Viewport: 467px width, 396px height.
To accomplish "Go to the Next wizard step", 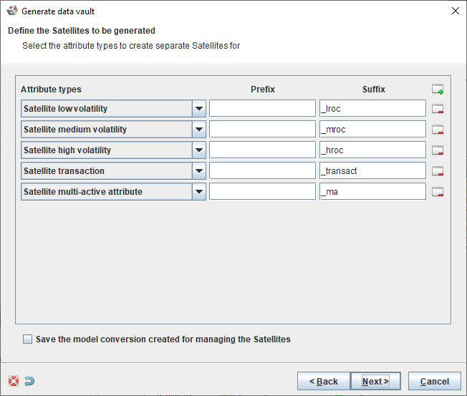I will tap(375, 381).
